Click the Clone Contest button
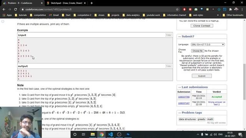 202,26
